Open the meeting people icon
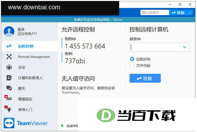 [9, 67]
